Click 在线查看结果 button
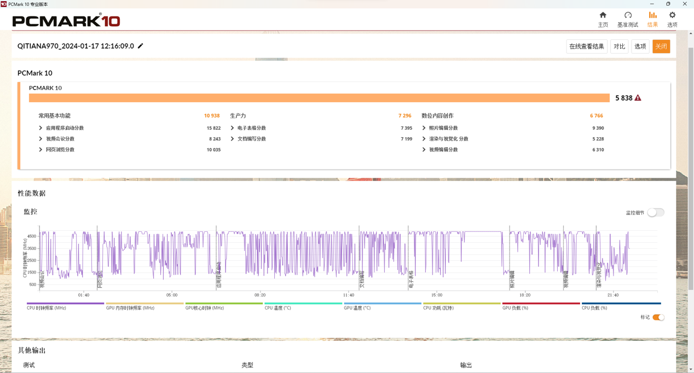Screen dimensions: 694x373 (586, 46)
